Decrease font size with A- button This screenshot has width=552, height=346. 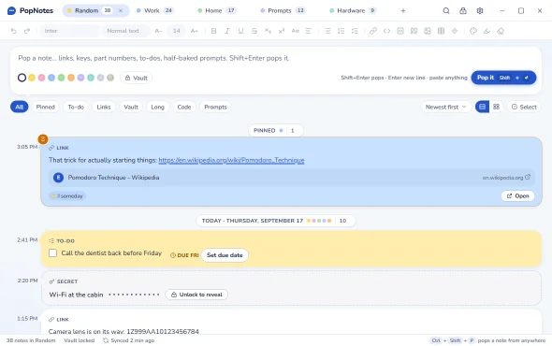click(x=158, y=31)
